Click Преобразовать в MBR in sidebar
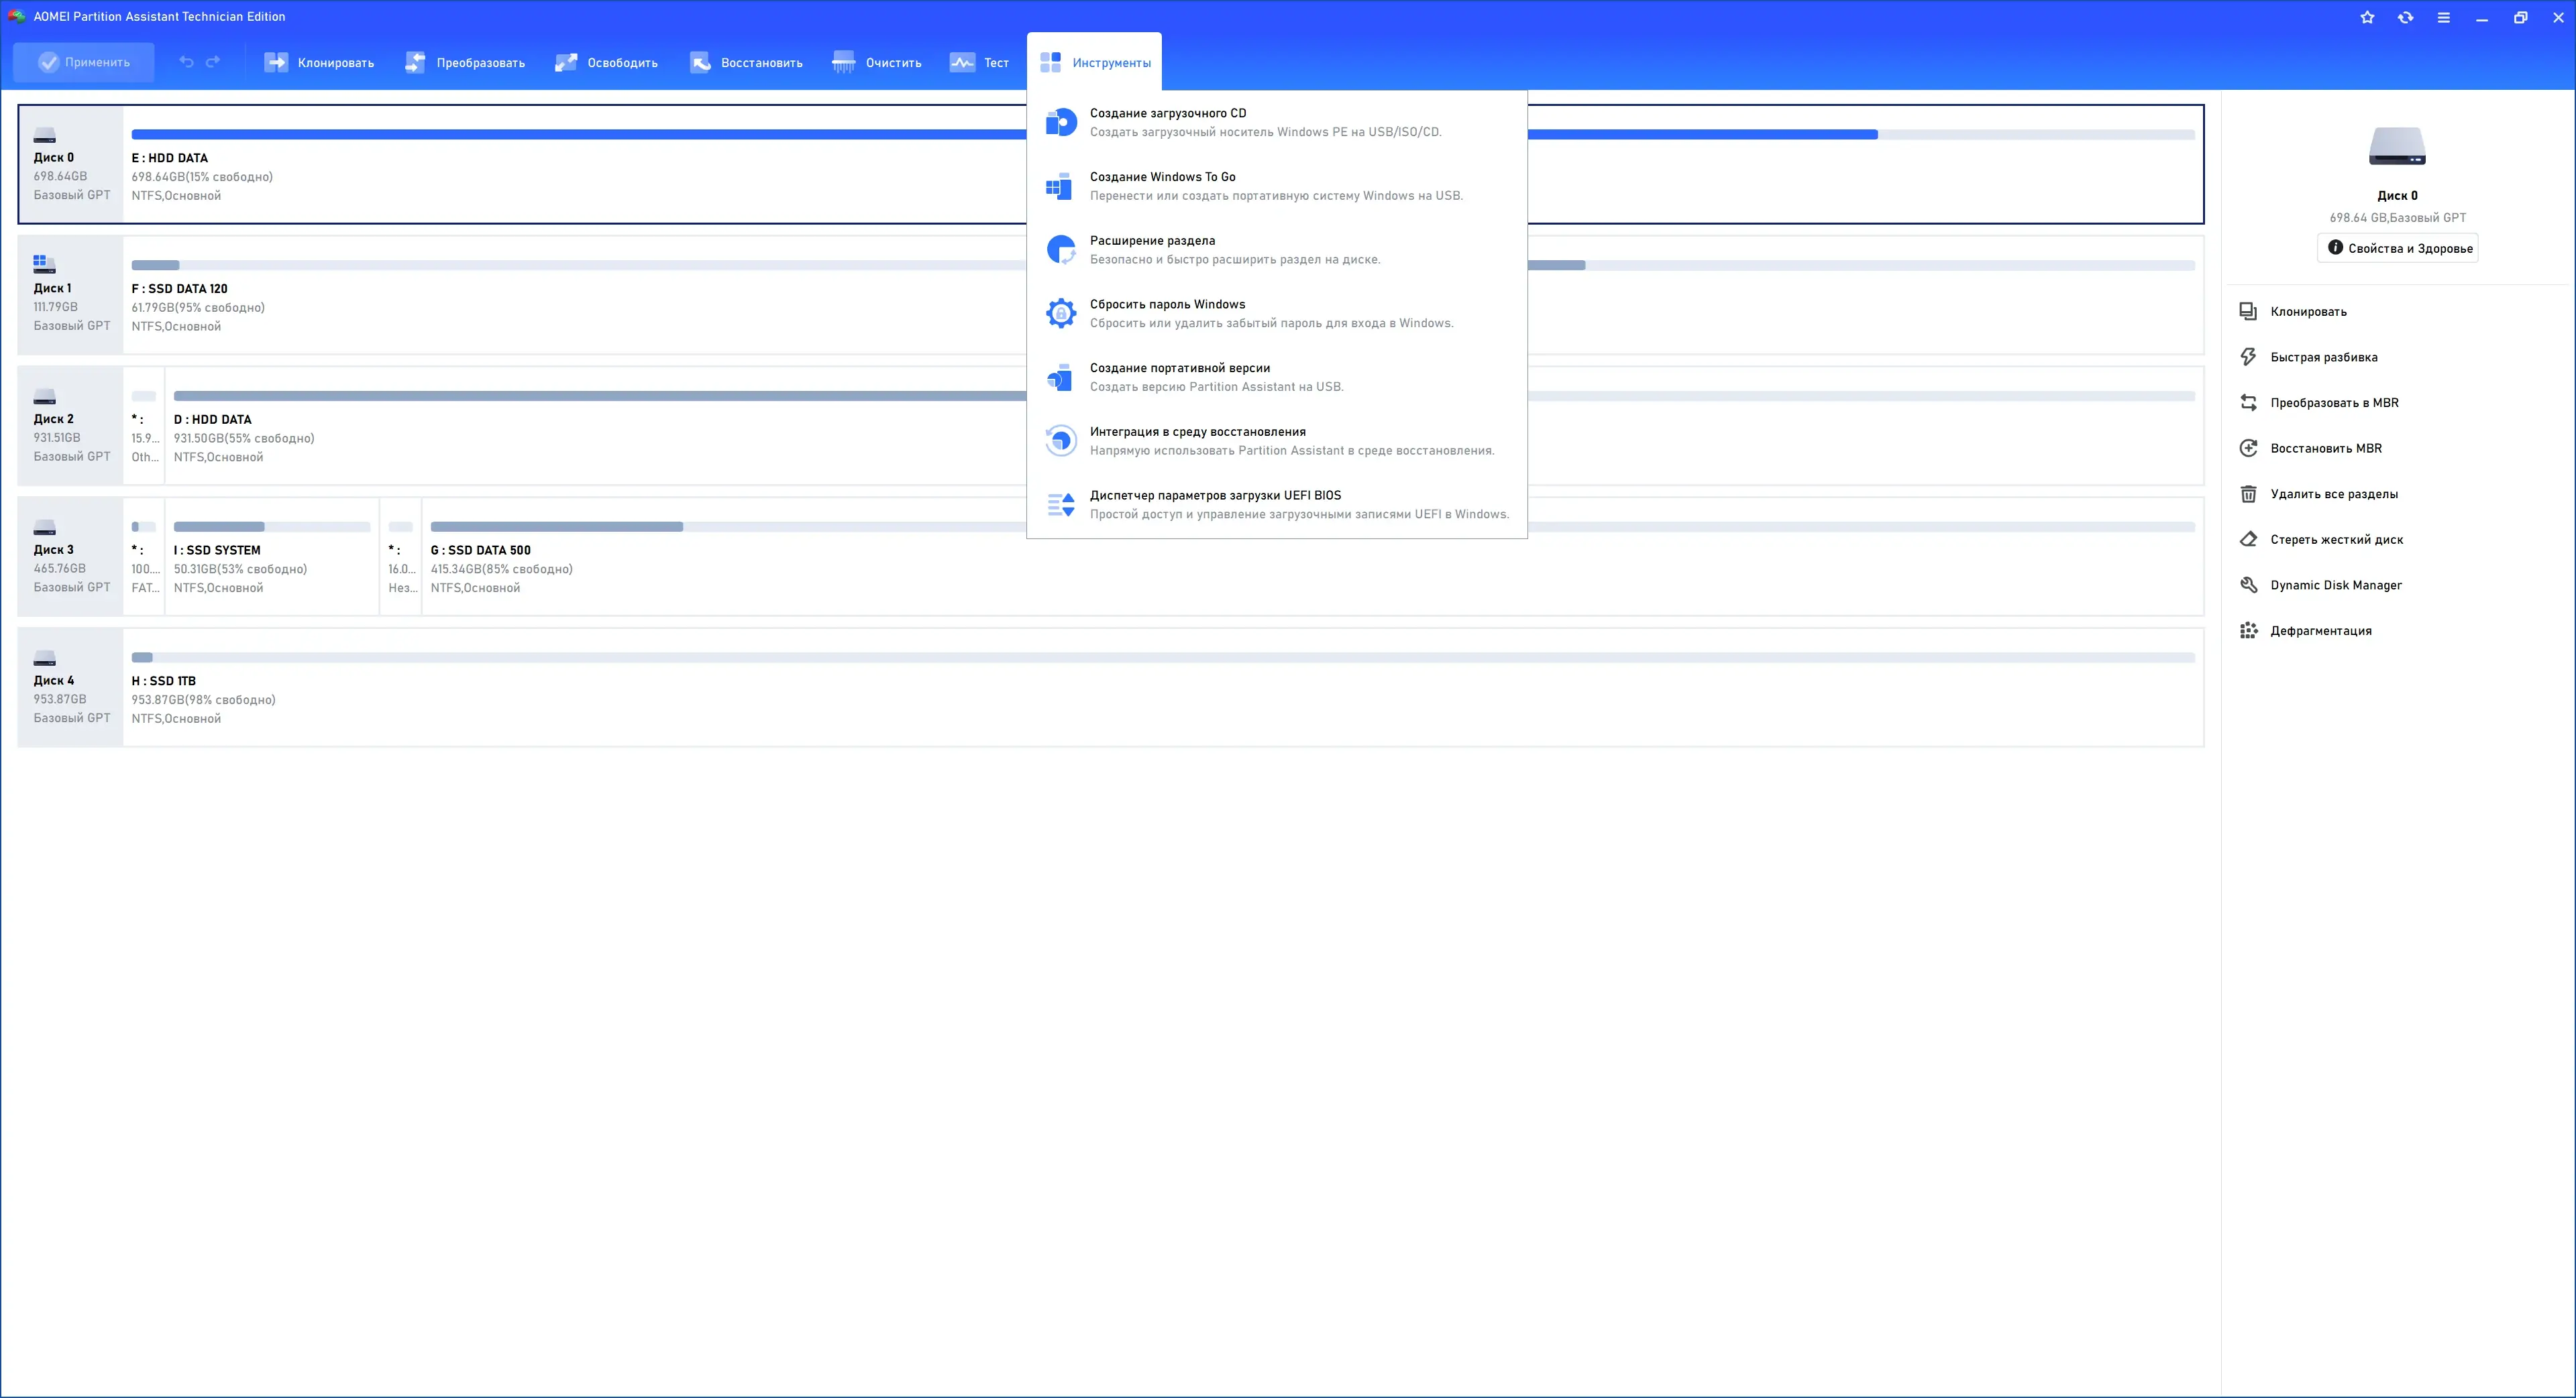Viewport: 2576px width, 1398px height. coord(2333,403)
